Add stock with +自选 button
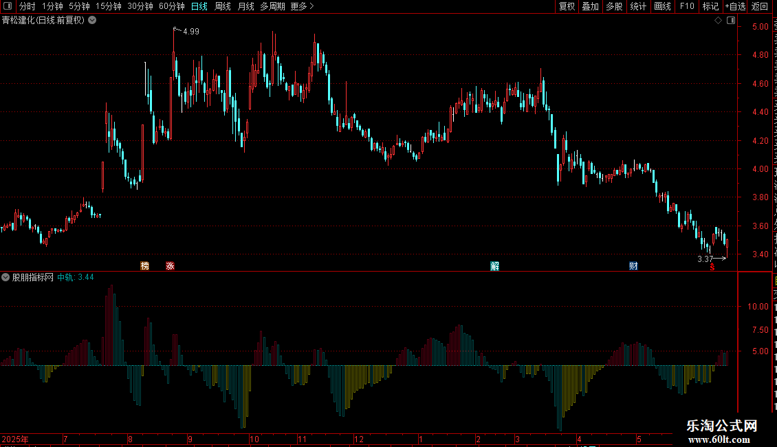The image size is (777, 447). [735, 6]
